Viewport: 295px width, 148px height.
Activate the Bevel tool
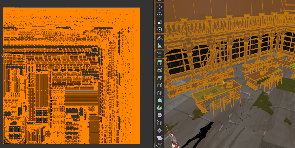pos(159,78)
